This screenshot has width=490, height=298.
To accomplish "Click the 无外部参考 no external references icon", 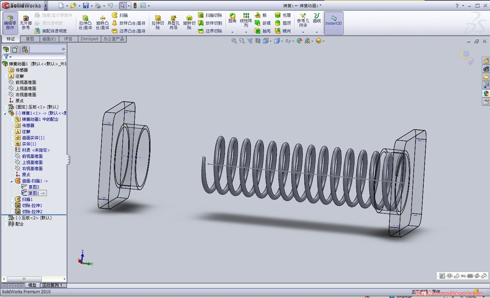I will pos(26,23).
